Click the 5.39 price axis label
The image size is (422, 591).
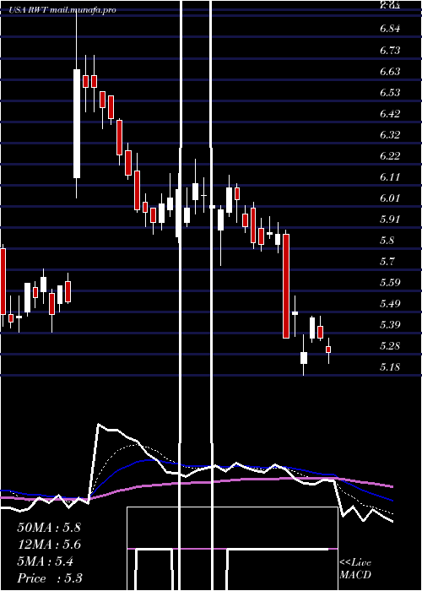click(390, 324)
